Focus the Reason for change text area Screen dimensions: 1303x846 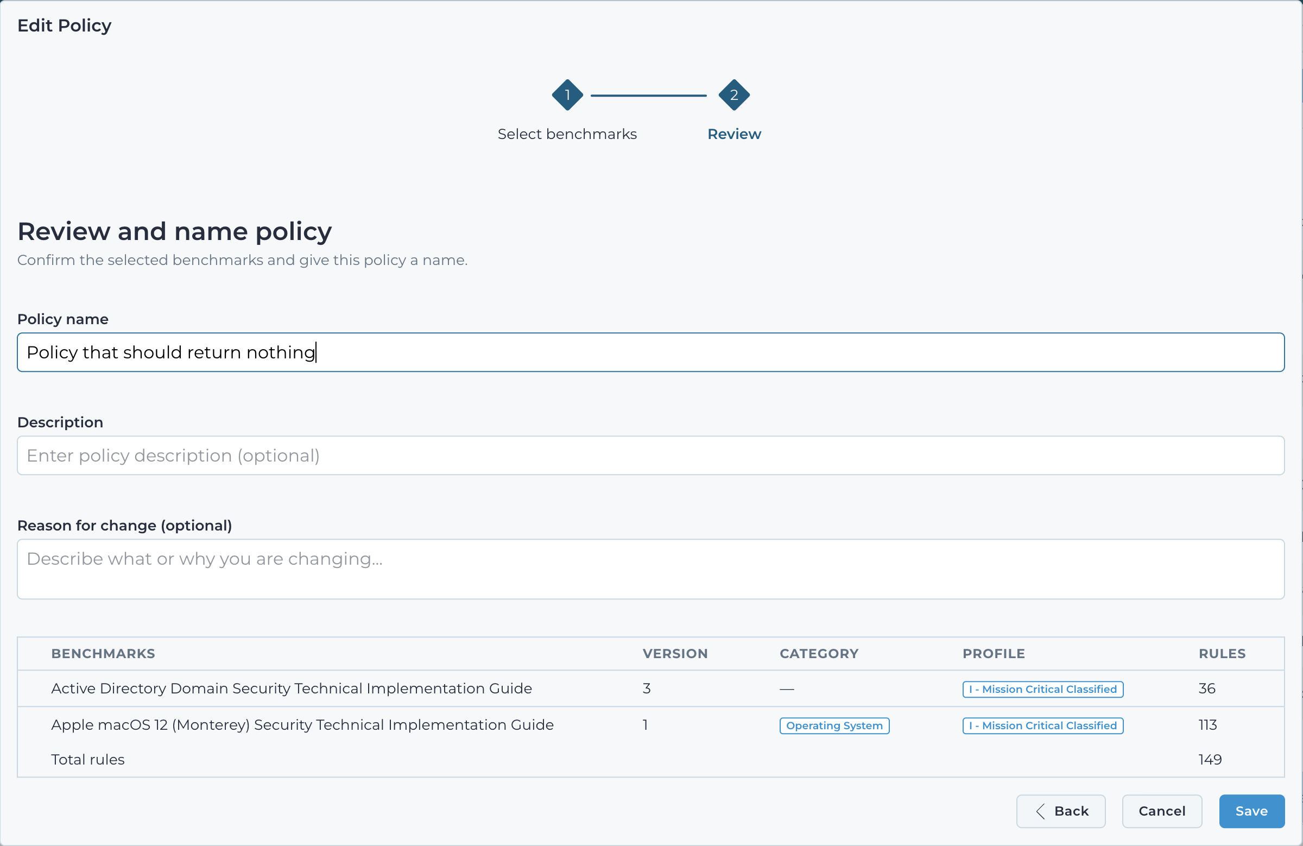[650, 569]
